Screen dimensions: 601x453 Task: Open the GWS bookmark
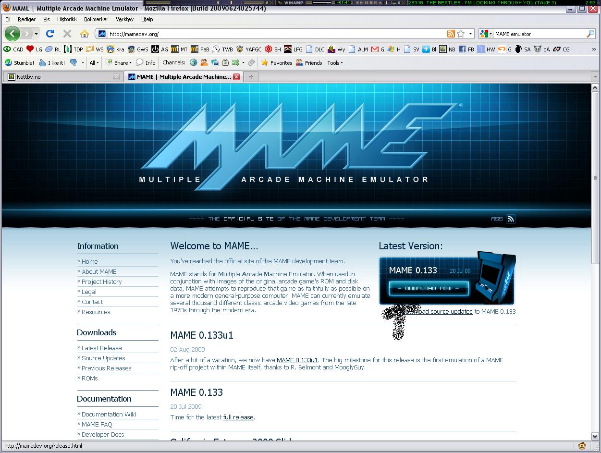[138, 49]
